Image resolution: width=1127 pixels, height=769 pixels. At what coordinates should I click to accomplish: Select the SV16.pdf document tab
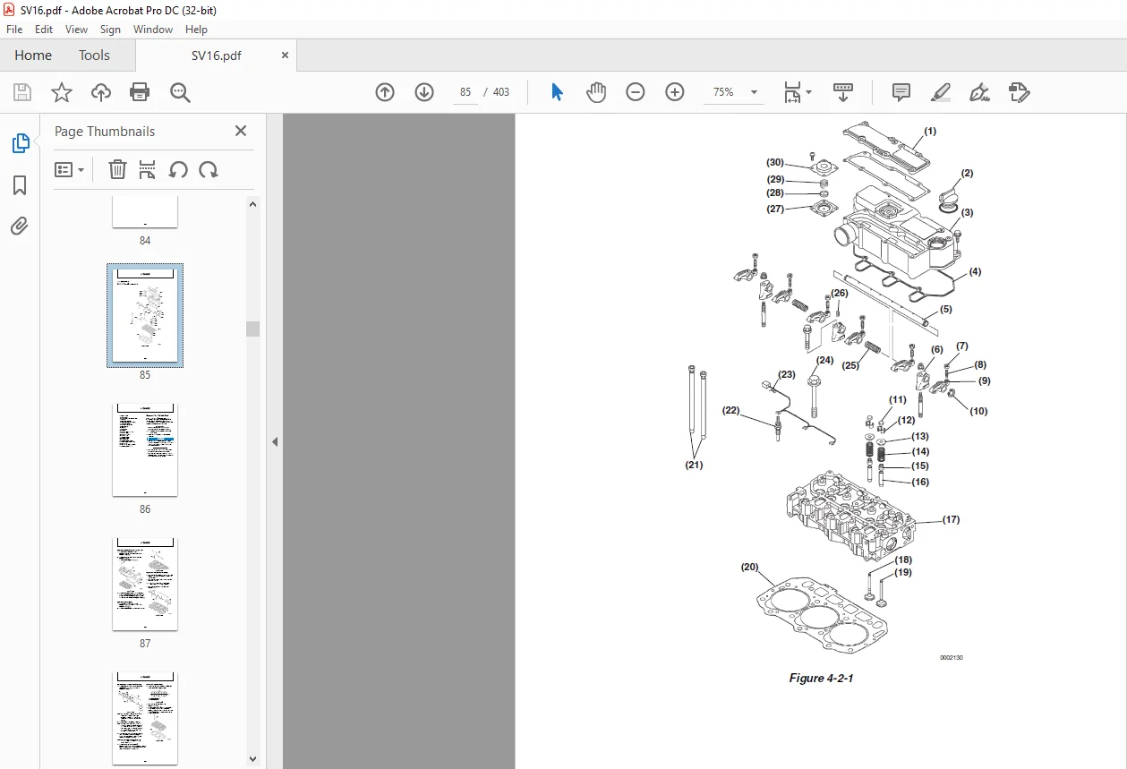tap(216, 56)
